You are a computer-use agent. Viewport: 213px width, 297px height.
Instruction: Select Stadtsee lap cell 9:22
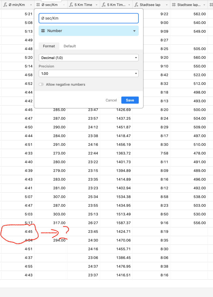coord(157,14)
